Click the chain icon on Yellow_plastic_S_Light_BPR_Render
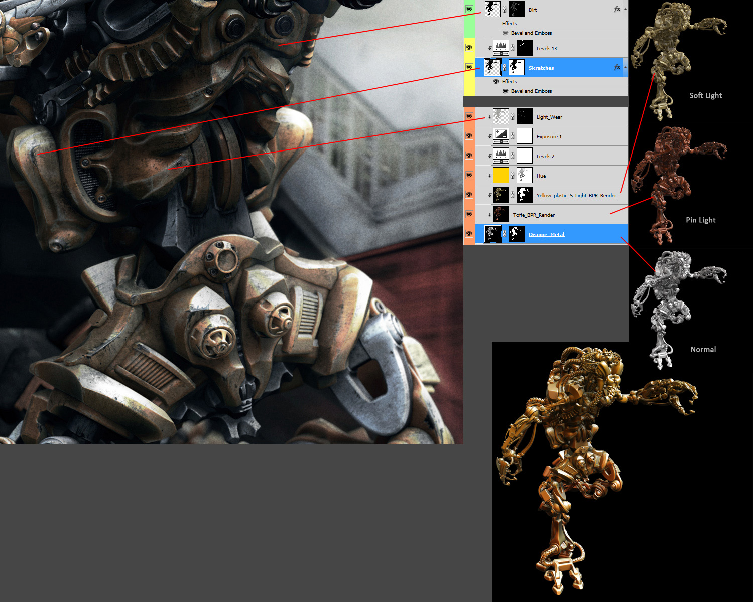This screenshot has width=753, height=602. click(x=513, y=195)
